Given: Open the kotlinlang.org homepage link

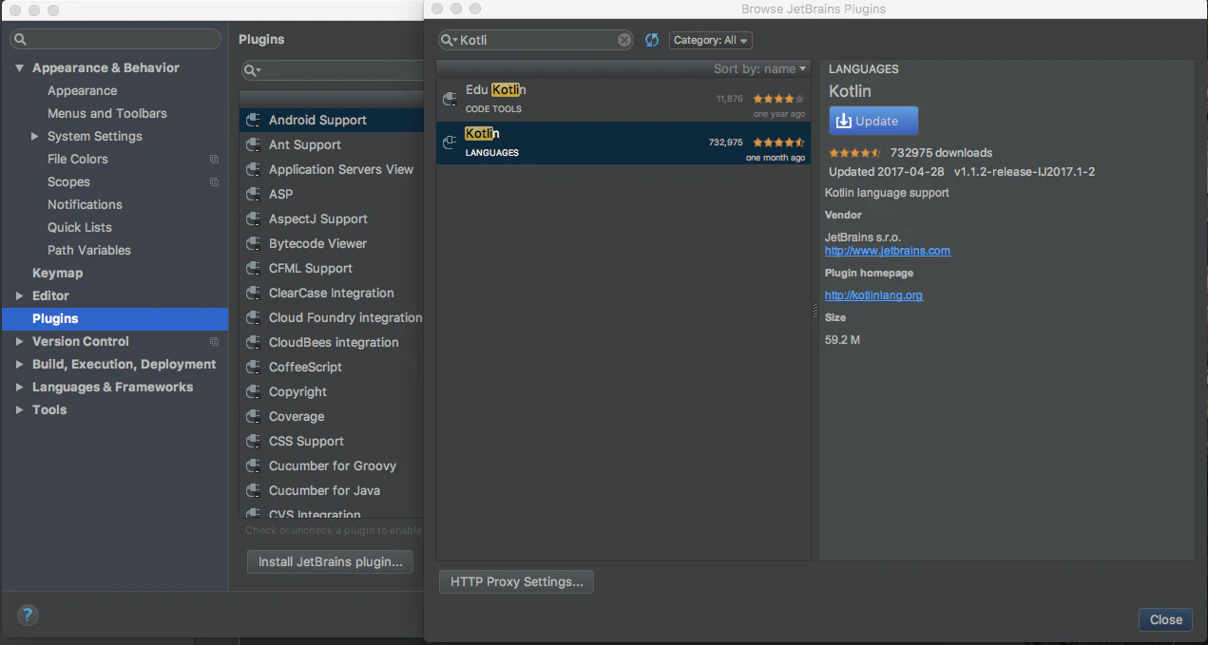Looking at the screenshot, I should pyautogui.click(x=873, y=295).
